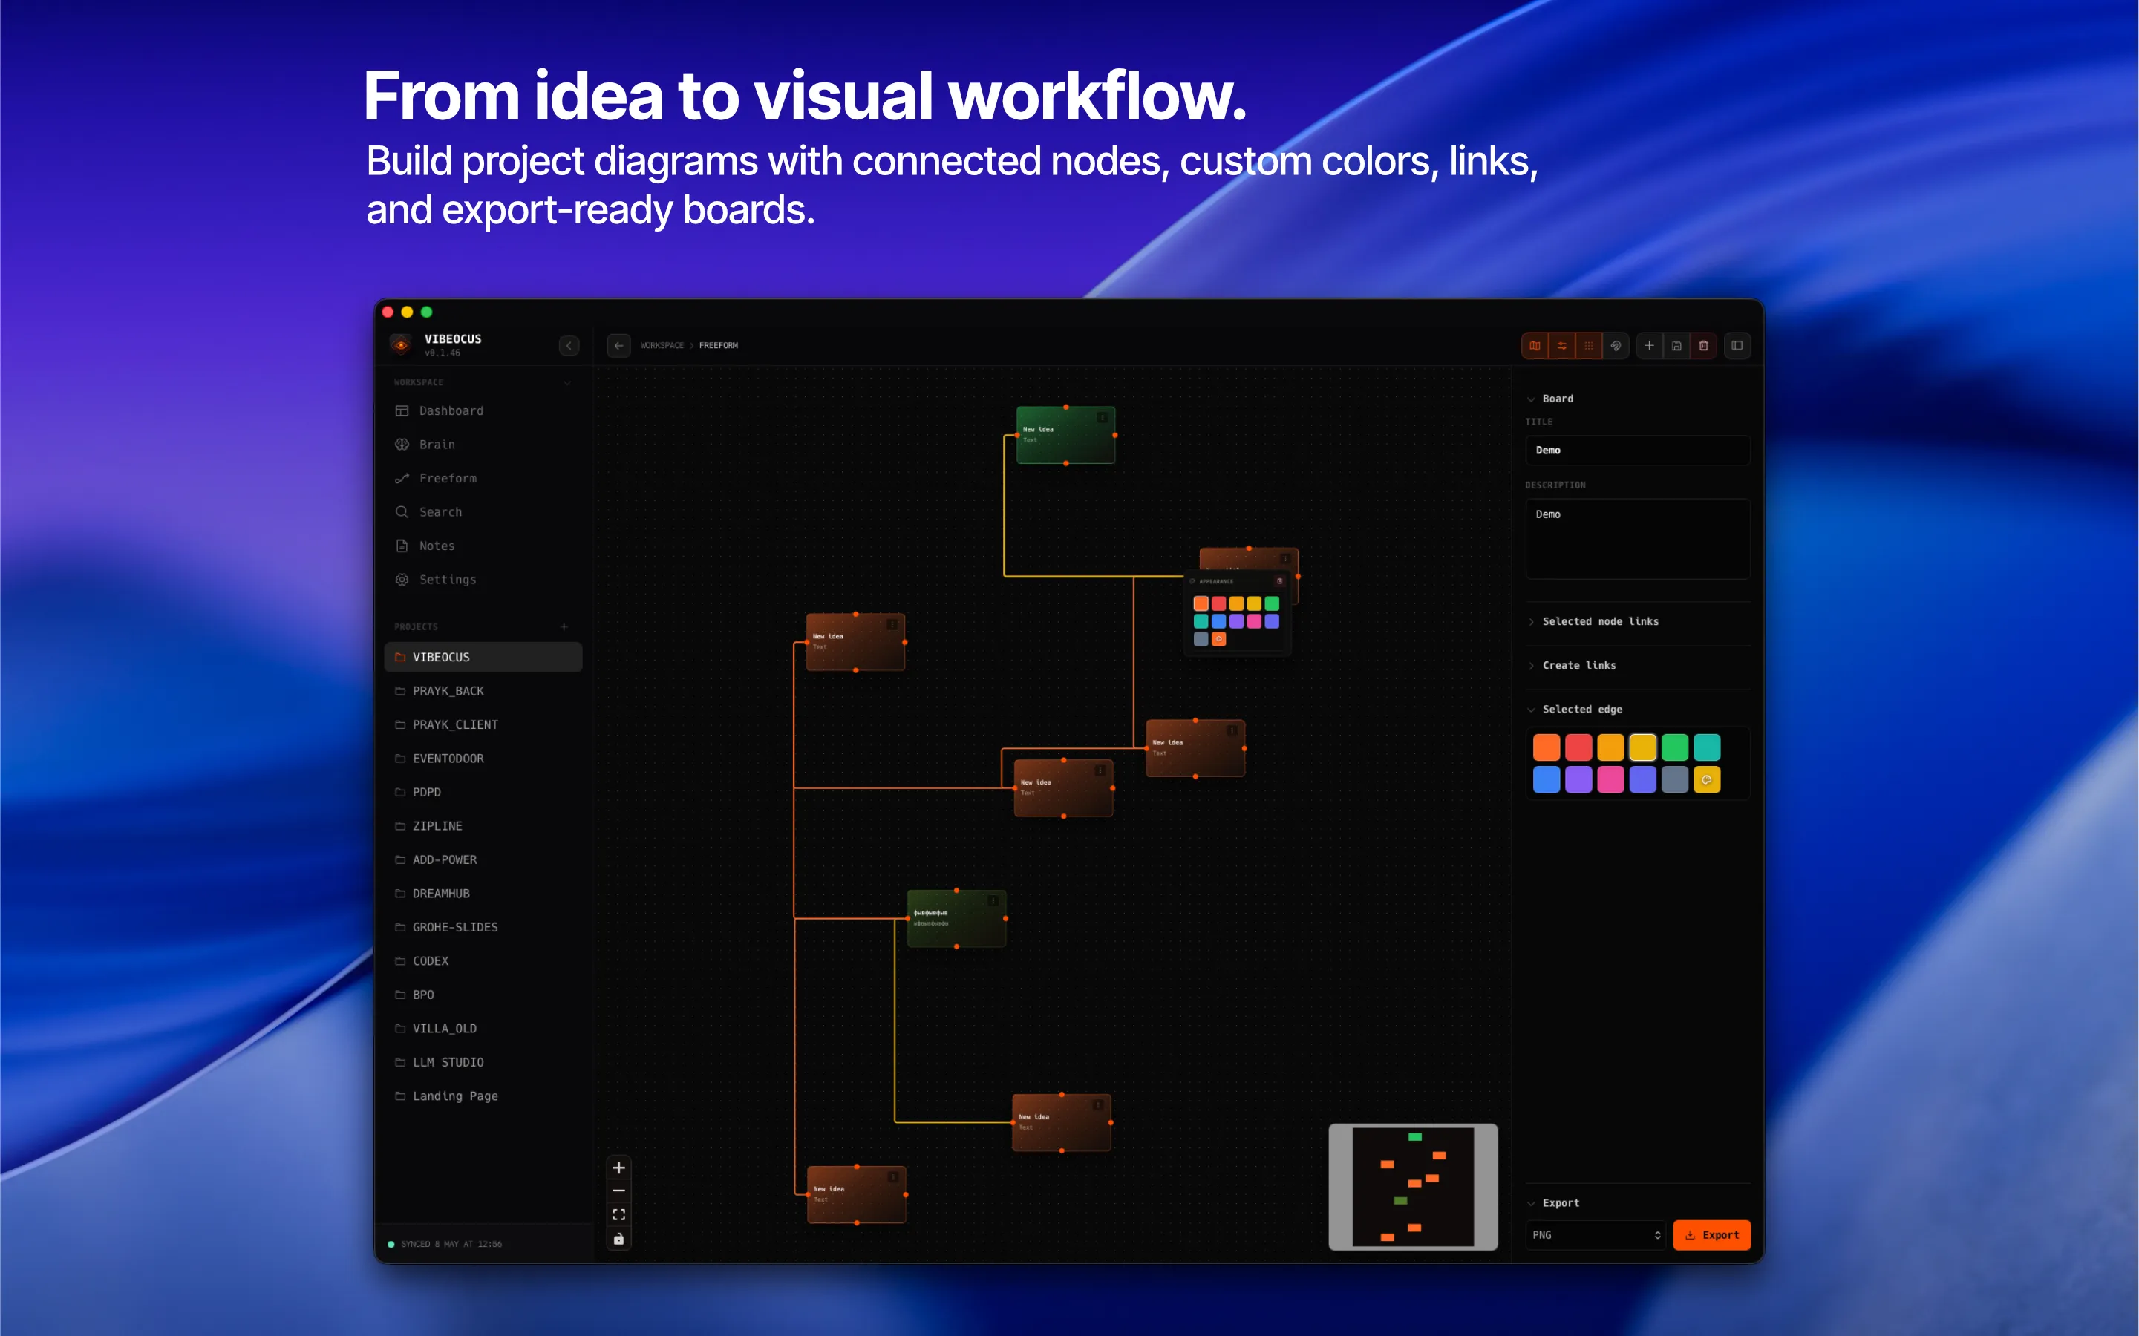Go to Freeform in the sidebar

(x=483, y=478)
